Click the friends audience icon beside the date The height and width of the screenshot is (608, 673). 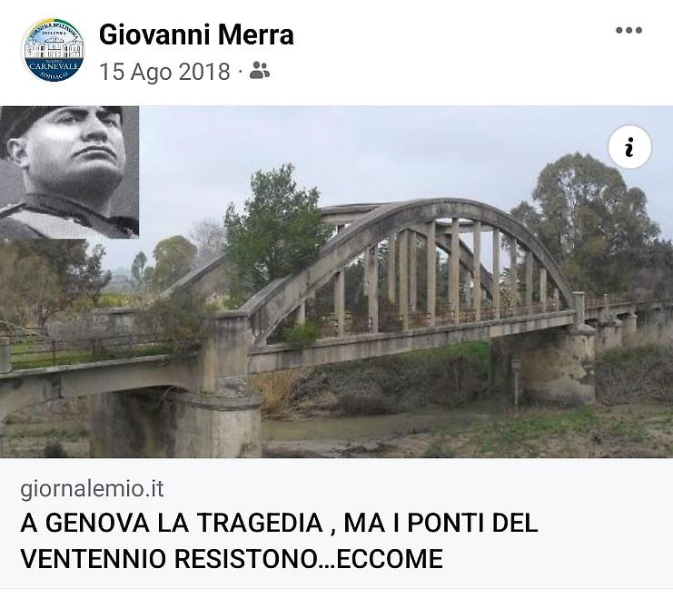pyautogui.click(x=259, y=70)
